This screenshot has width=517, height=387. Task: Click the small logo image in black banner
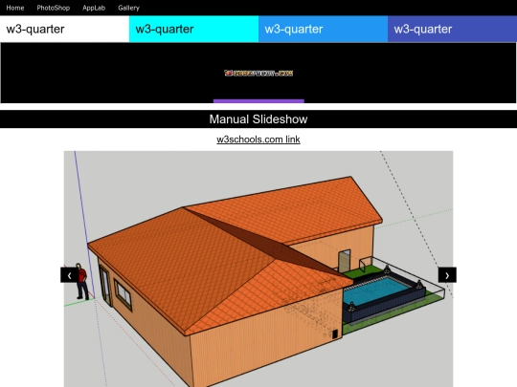pyautogui.click(x=258, y=73)
